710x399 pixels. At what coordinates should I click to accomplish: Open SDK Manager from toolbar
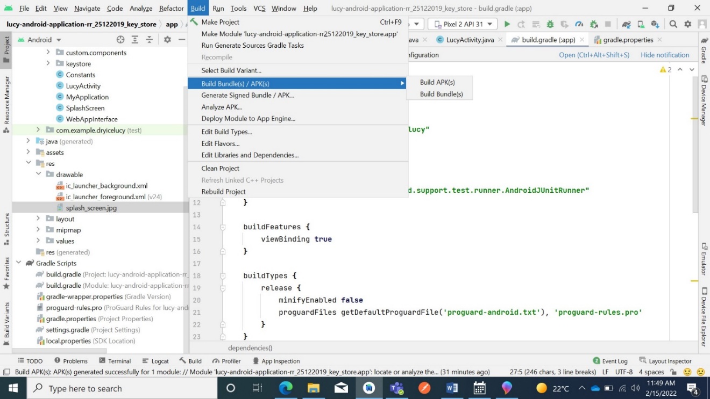pyautogui.click(x=655, y=24)
